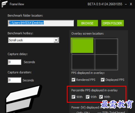Click the 'Capture delay:' label

click(18, 54)
